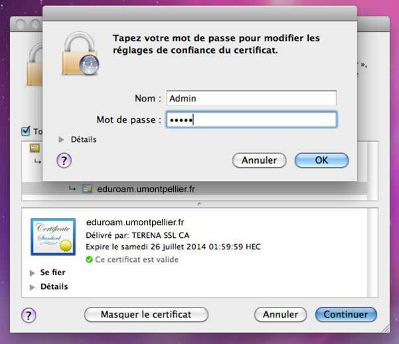399x344 pixels.
Task: Click Annuler in the password dialog
Action: pyautogui.click(x=259, y=160)
